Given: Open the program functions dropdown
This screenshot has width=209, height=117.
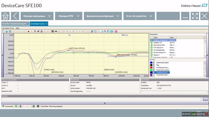Looking at the screenshot, I should pyautogui.click(x=37, y=16).
